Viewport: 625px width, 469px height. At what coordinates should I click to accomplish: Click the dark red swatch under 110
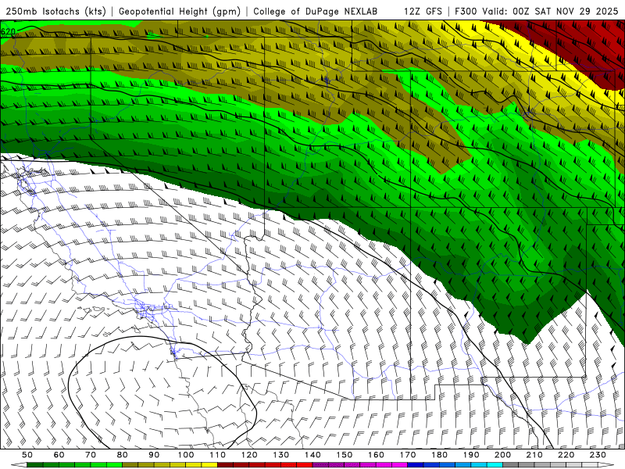click(225, 464)
